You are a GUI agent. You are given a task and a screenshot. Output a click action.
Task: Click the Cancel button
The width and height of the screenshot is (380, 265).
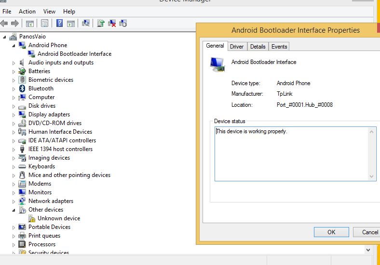click(370, 232)
